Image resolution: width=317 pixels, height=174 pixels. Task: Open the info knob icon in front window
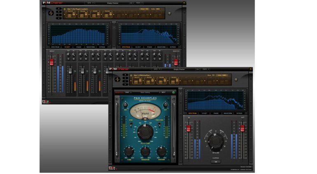pos(236,80)
